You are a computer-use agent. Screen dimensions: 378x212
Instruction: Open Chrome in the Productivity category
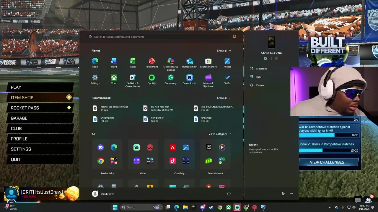[x=101, y=161]
